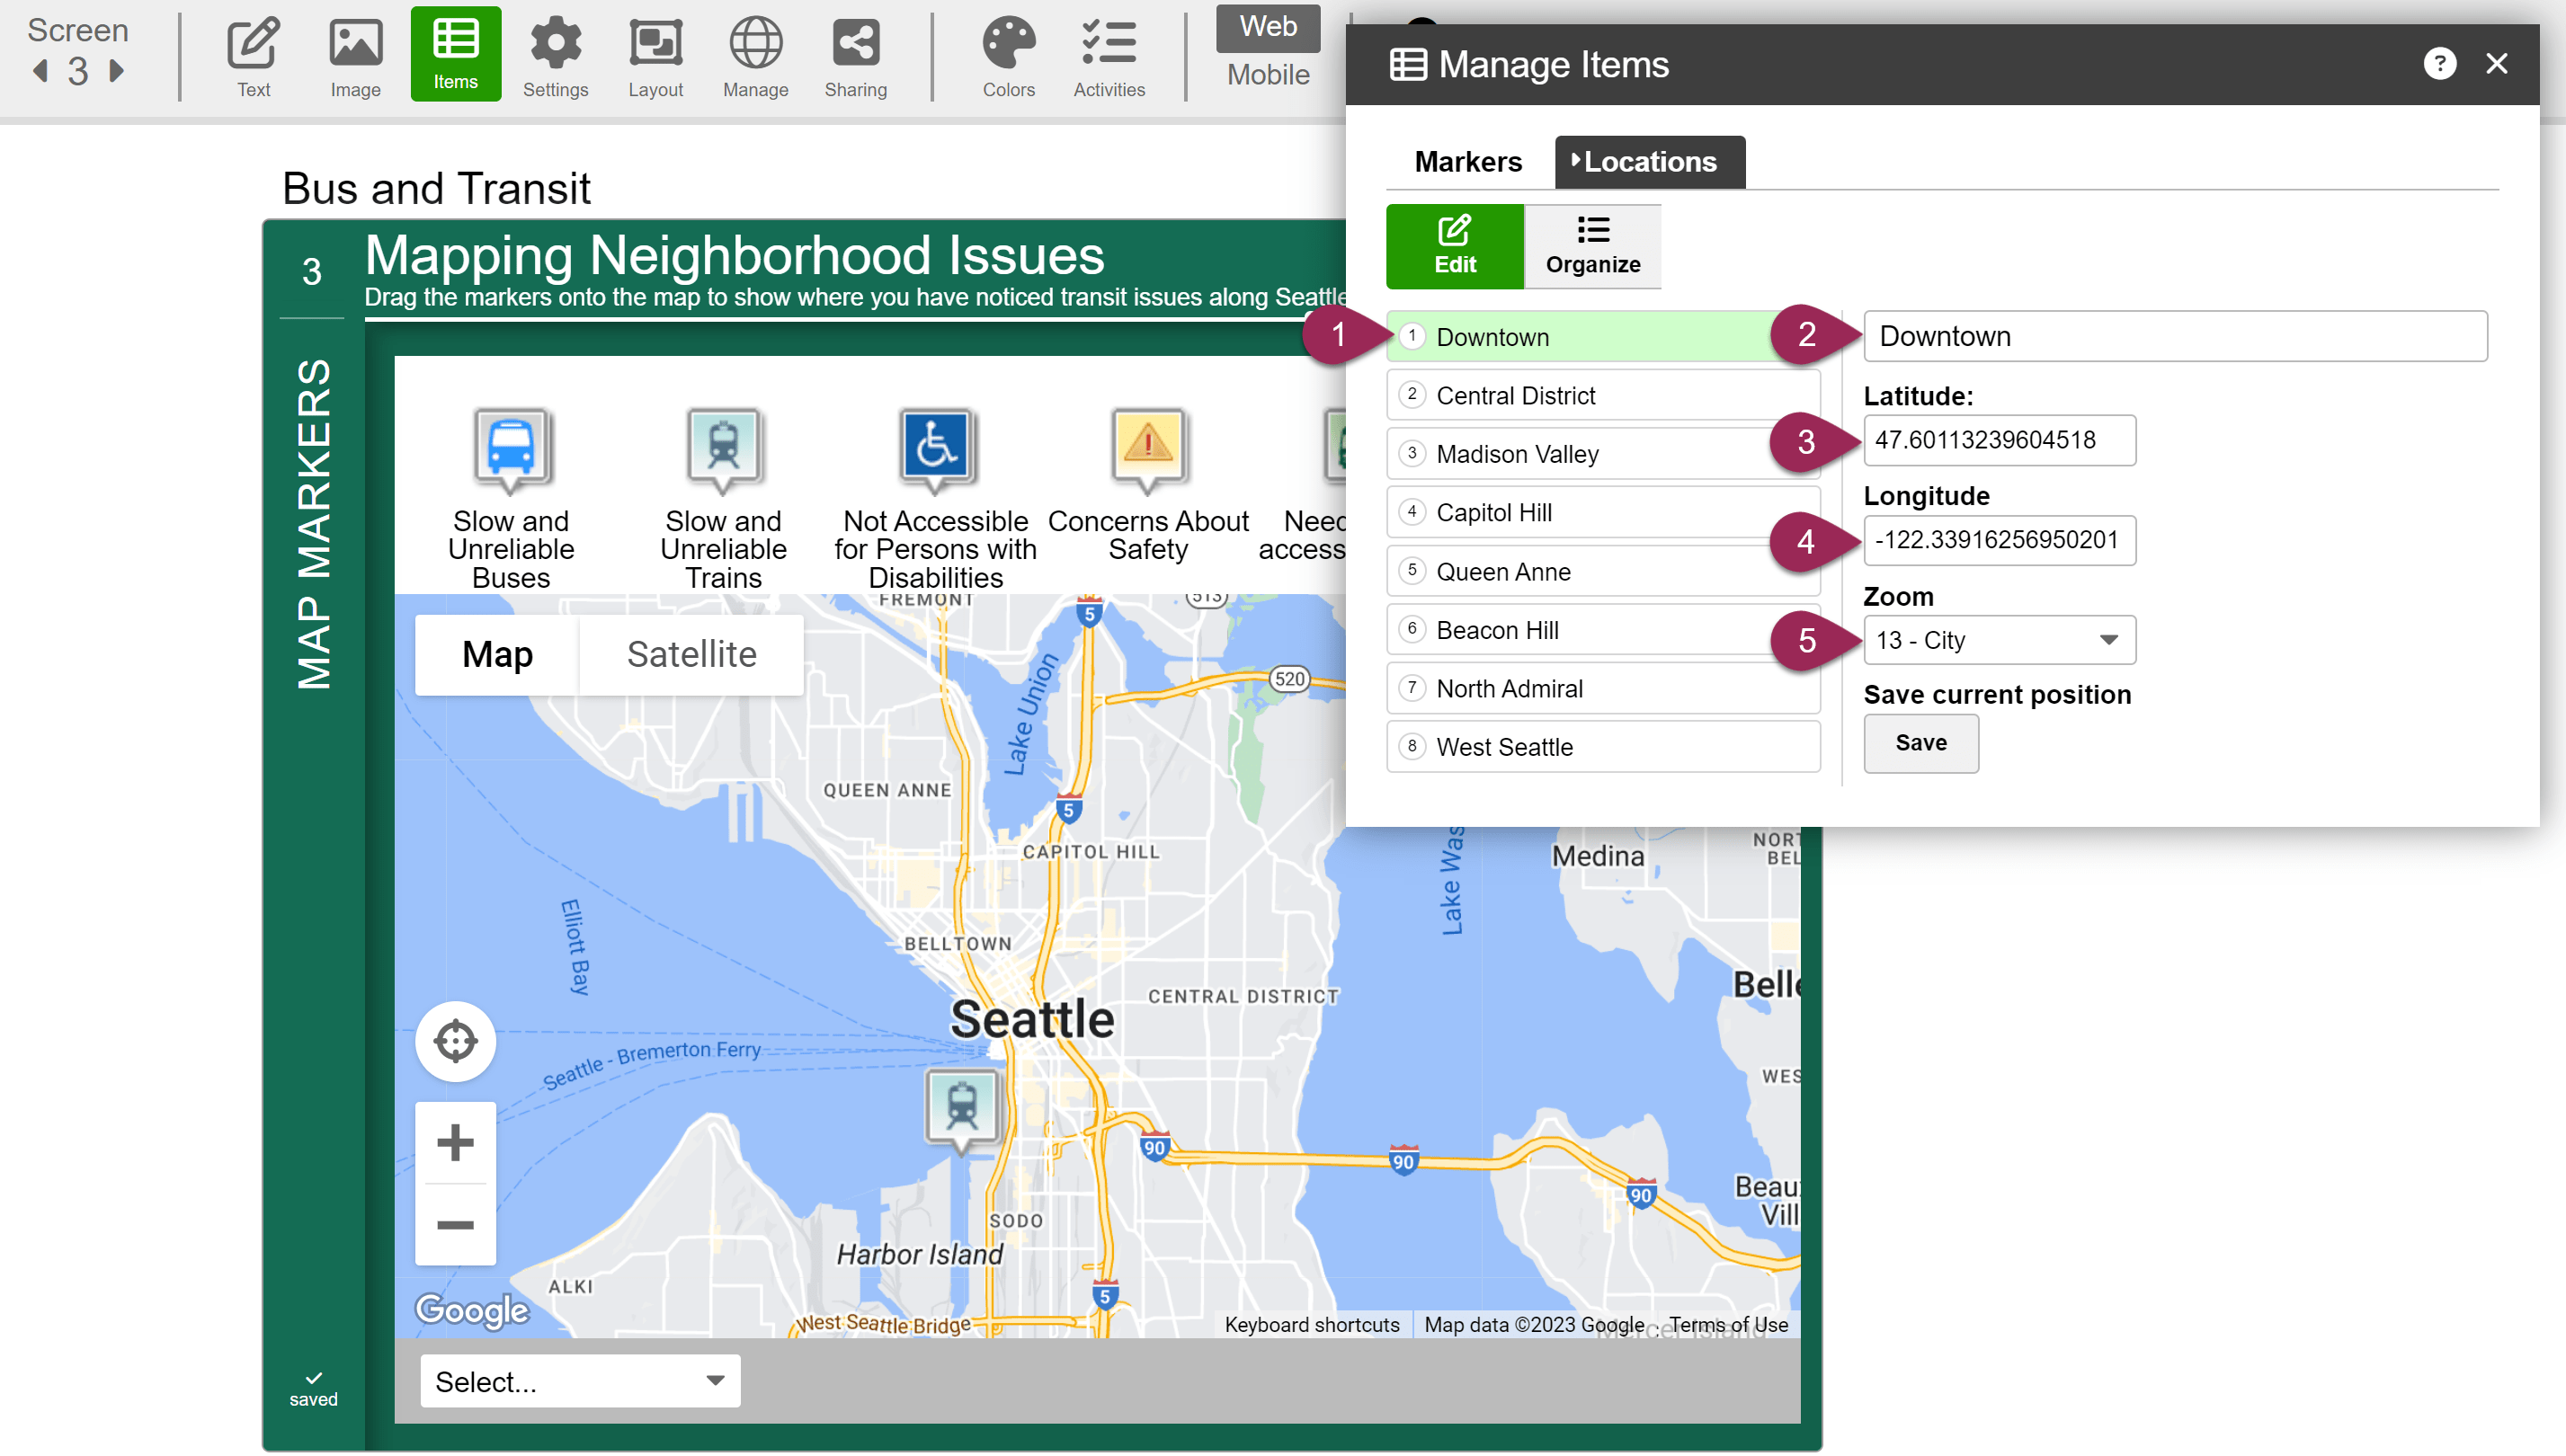2566x1456 pixels.
Task: Open the Select... dropdown below map
Action: 580,1381
